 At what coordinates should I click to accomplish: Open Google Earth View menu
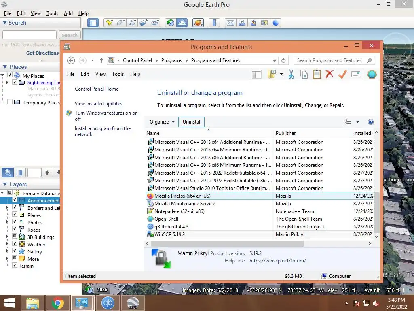tap(36, 13)
